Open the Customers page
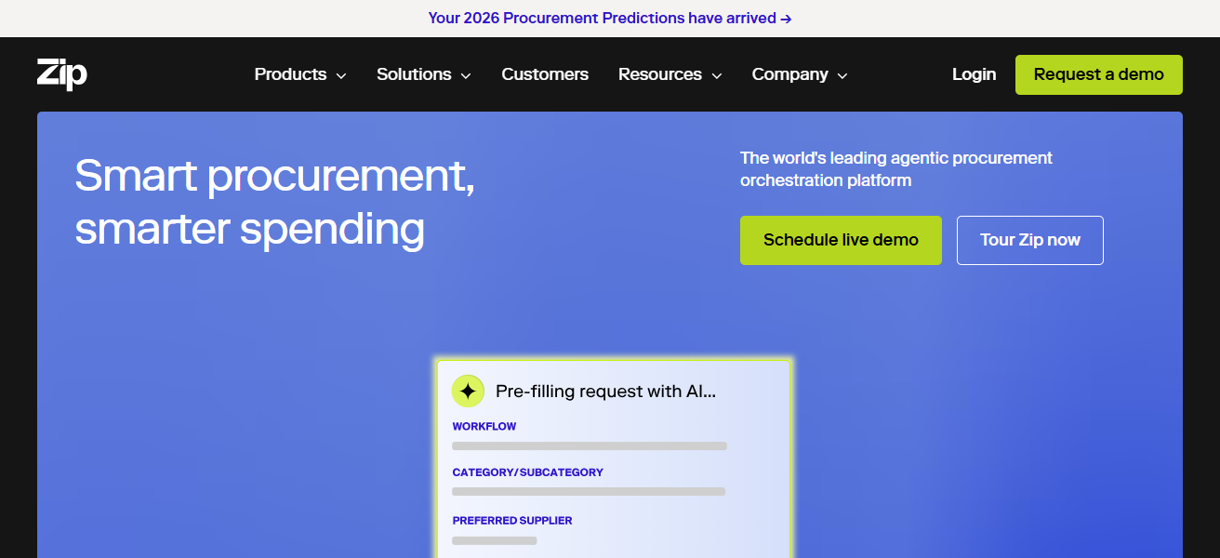 click(x=545, y=74)
